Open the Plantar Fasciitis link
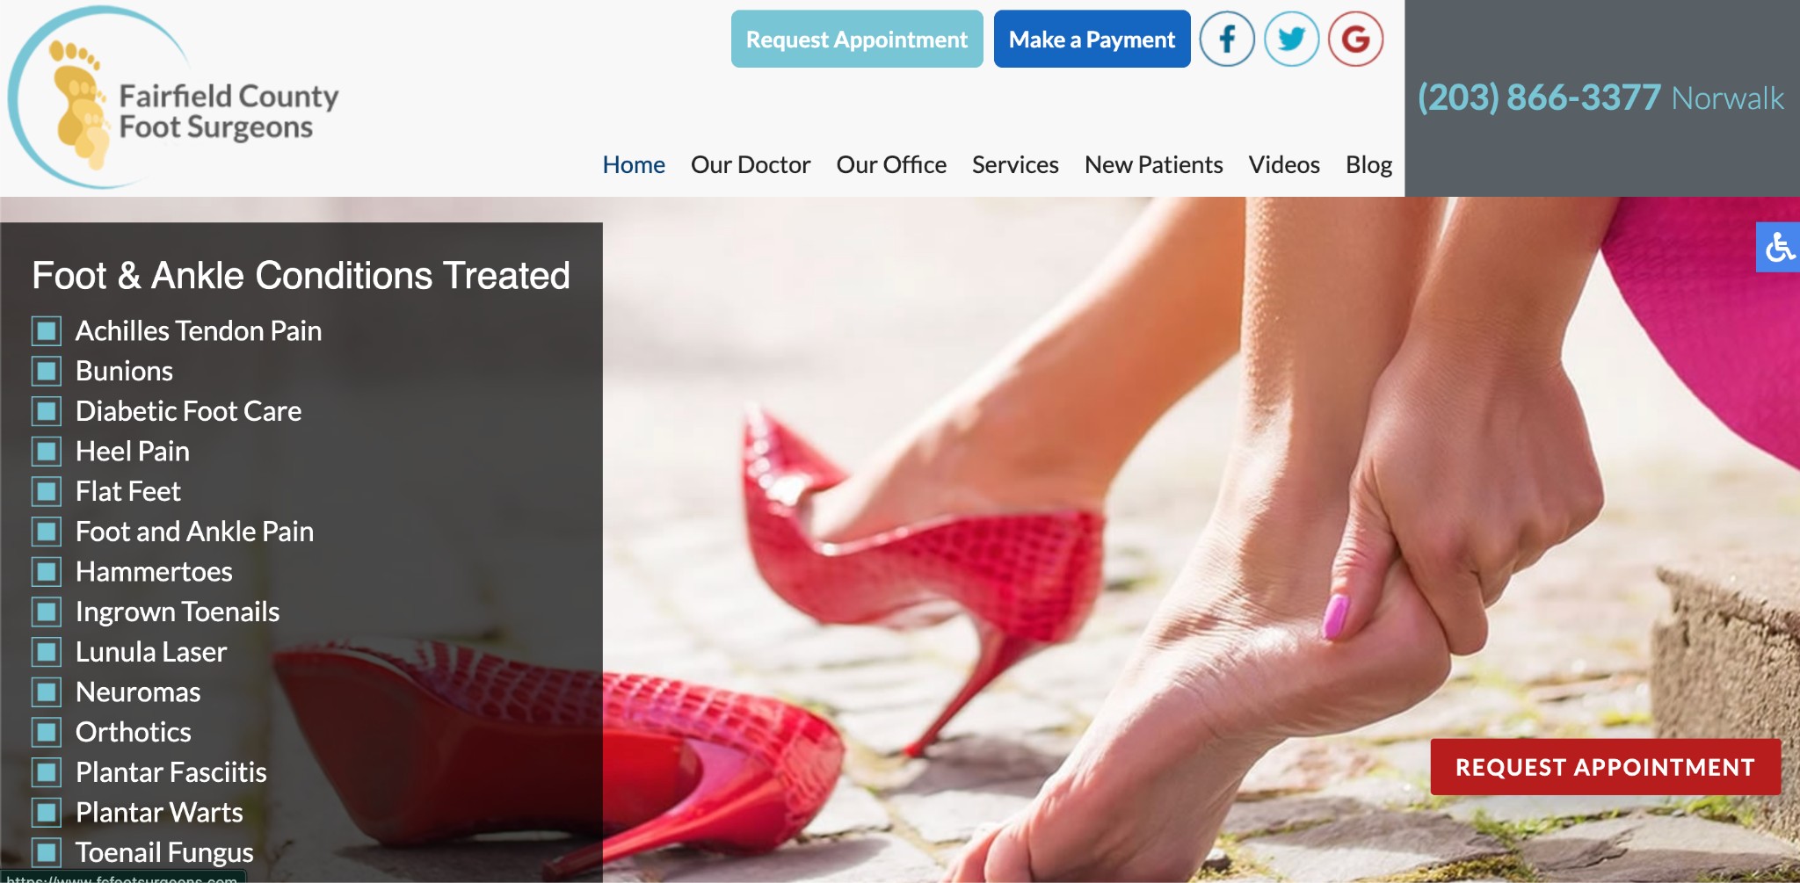 (171, 772)
